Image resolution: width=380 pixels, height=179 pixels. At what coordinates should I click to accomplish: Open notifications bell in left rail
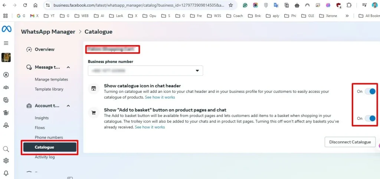click(6, 173)
